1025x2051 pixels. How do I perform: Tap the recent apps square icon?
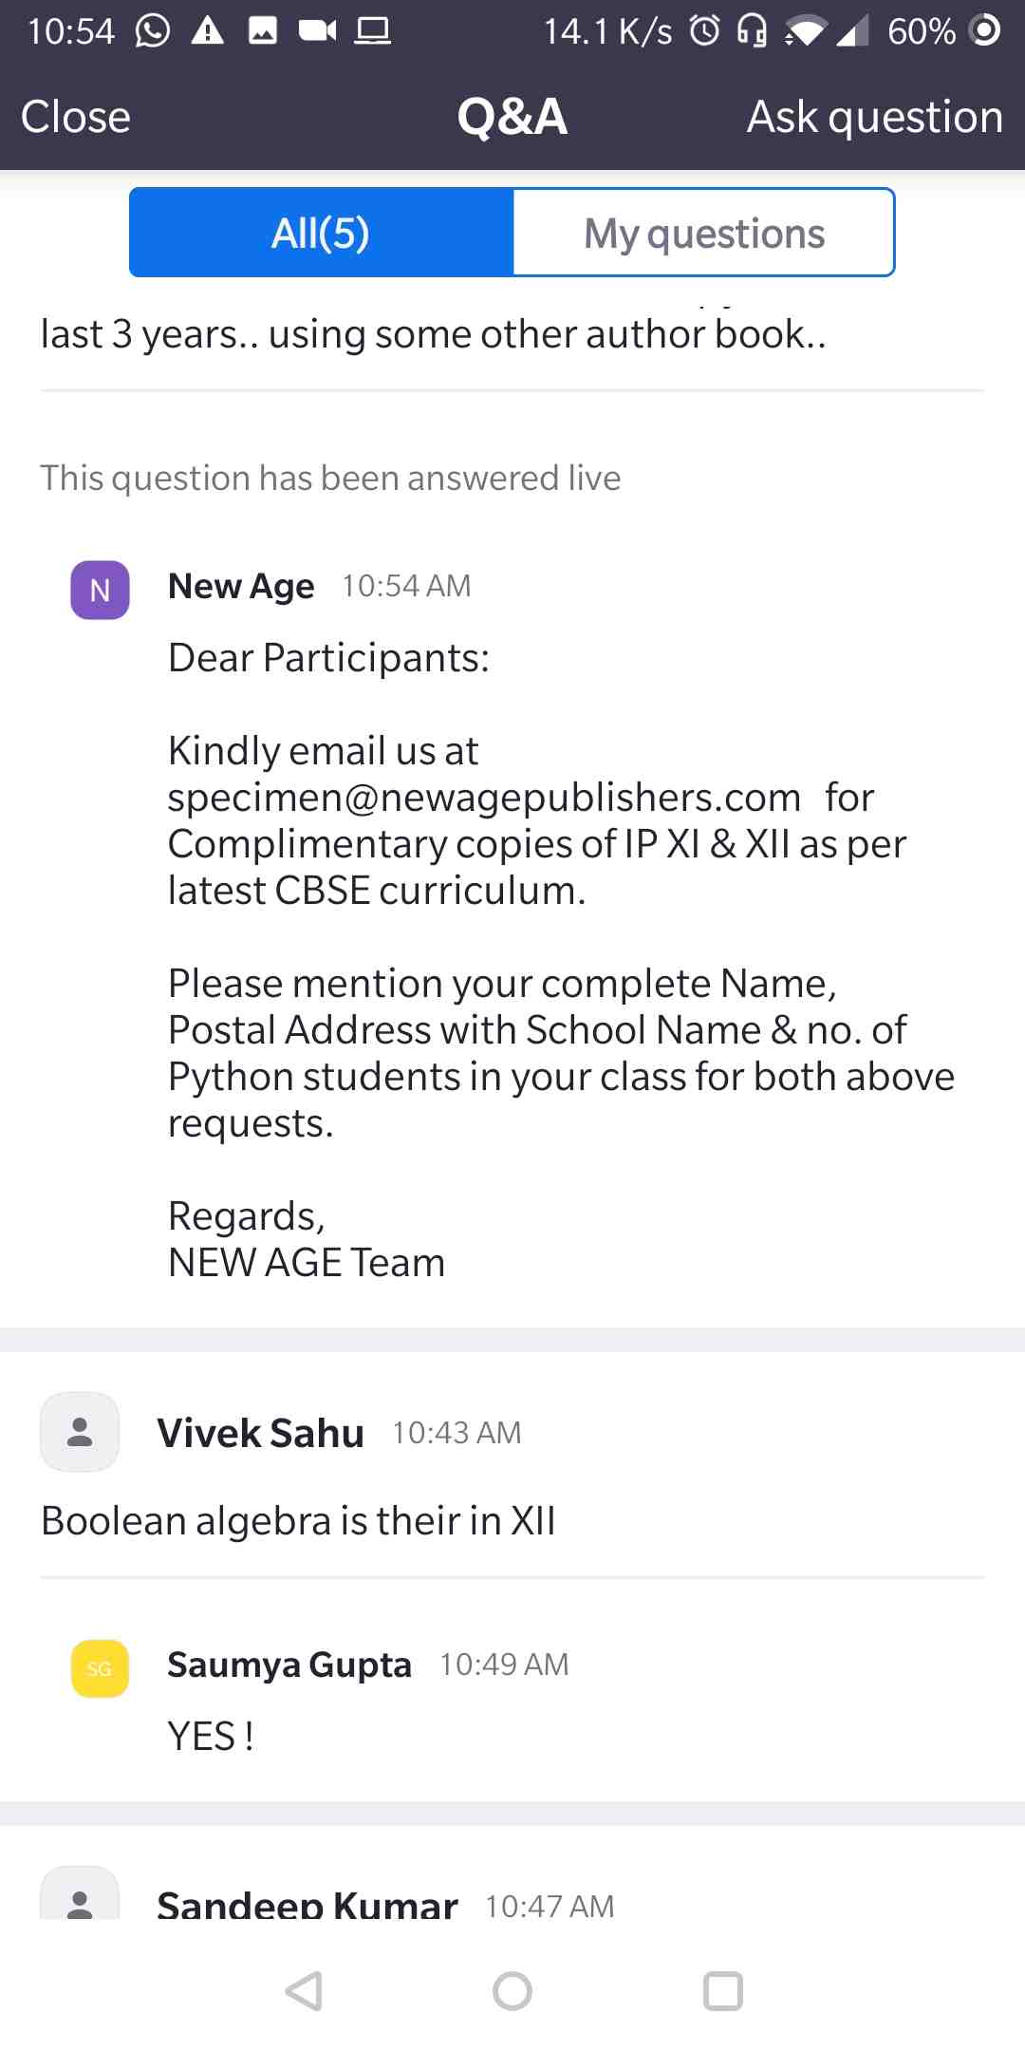coord(722,1991)
